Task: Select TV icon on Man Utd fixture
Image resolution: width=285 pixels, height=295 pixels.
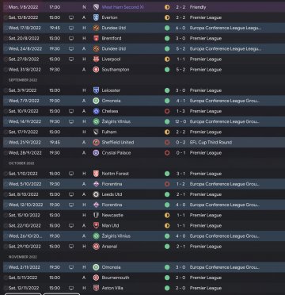Action: point(71,226)
